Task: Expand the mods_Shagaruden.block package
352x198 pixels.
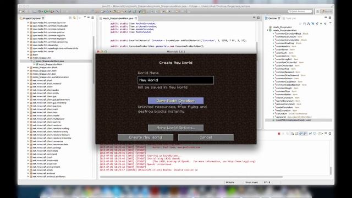Action: (x=28, y=67)
